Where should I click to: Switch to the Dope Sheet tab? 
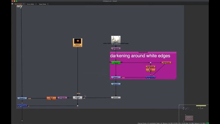43,4
